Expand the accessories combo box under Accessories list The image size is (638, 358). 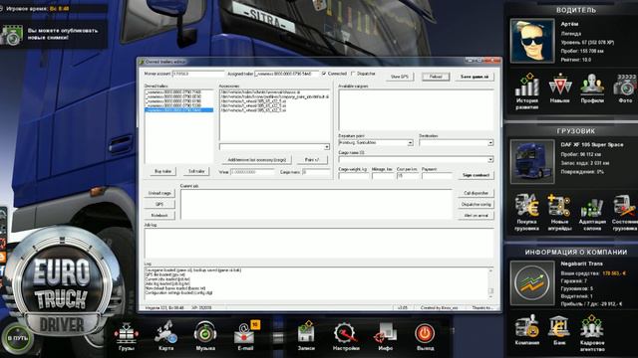(326, 146)
